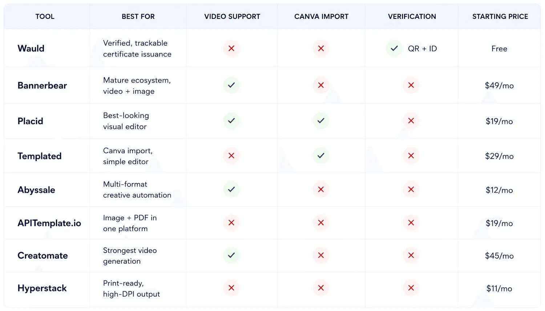
Task: Click APITemplate.io's red Canva import cross
Action: click(321, 223)
